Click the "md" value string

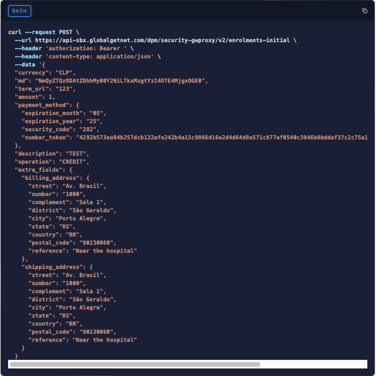click(120, 81)
